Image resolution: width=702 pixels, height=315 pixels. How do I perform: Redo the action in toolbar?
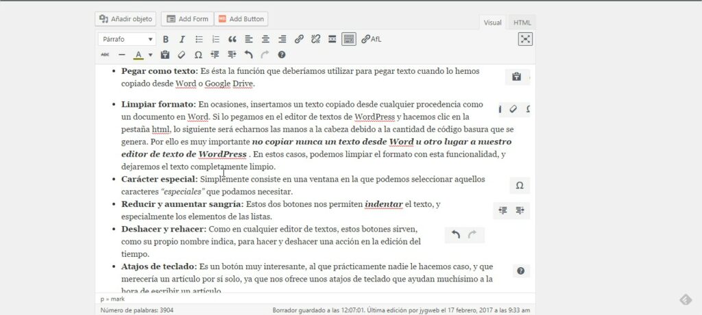[x=265, y=55]
